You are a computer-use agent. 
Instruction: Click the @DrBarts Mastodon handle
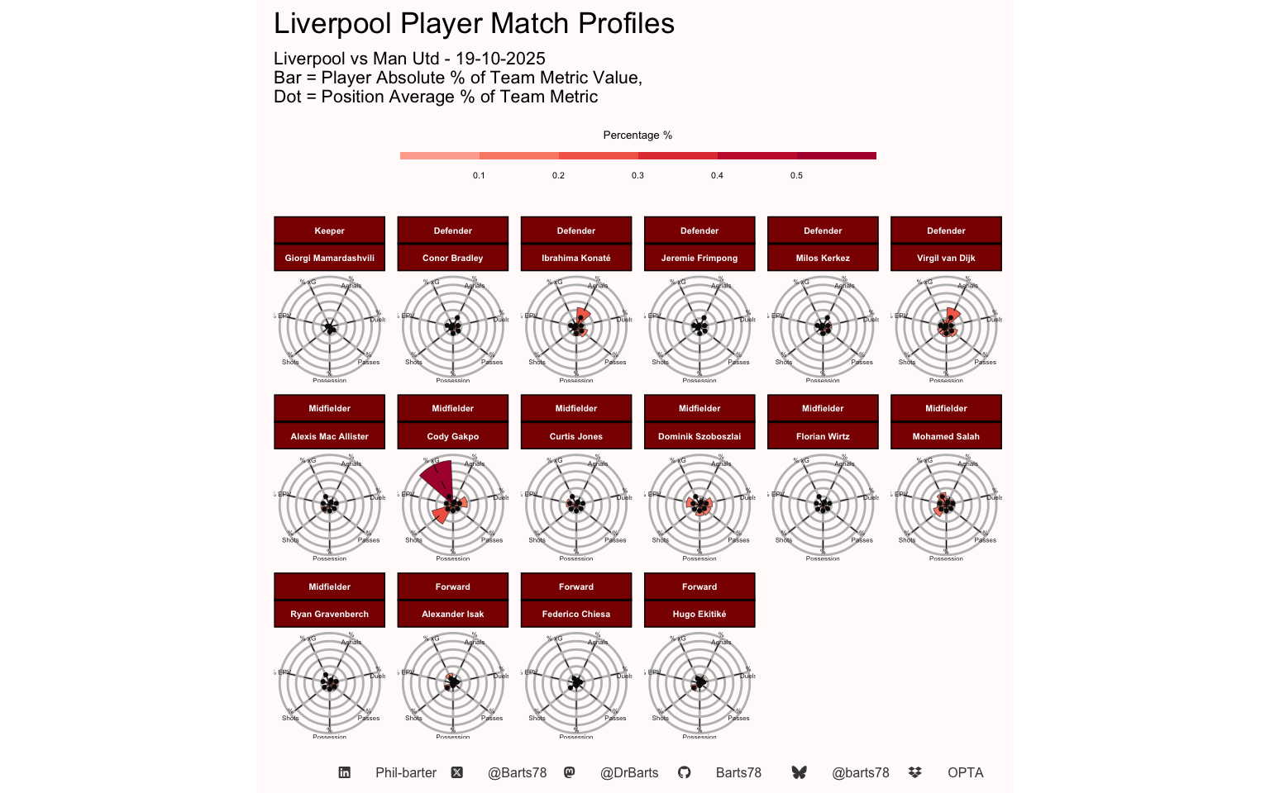click(629, 772)
